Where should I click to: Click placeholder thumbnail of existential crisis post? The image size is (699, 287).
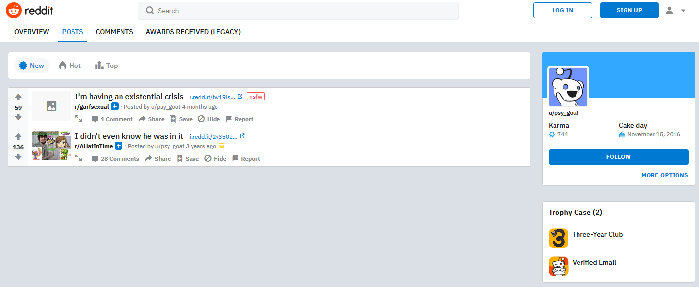click(x=51, y=106)
